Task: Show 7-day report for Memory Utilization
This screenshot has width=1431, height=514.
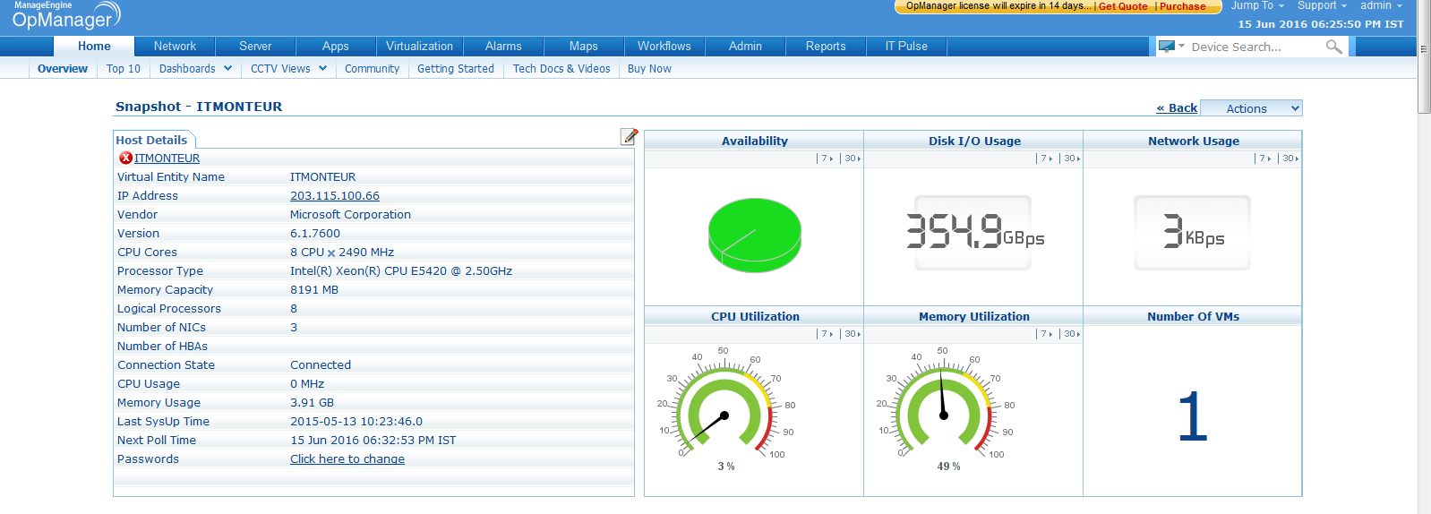Action: (1045, 334)
